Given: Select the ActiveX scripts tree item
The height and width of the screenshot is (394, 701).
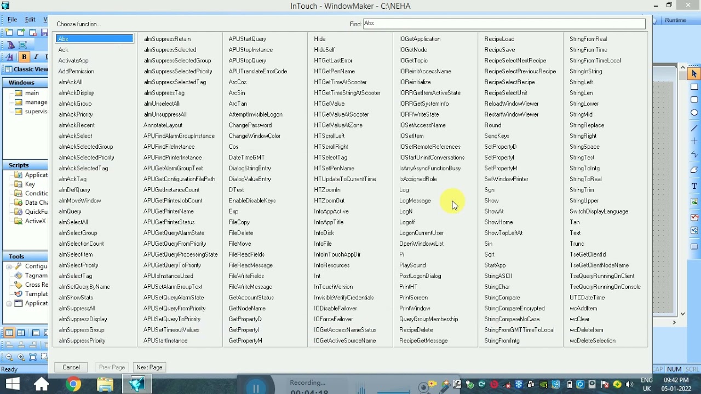Looking at the screenshot, I should [36, 221].
